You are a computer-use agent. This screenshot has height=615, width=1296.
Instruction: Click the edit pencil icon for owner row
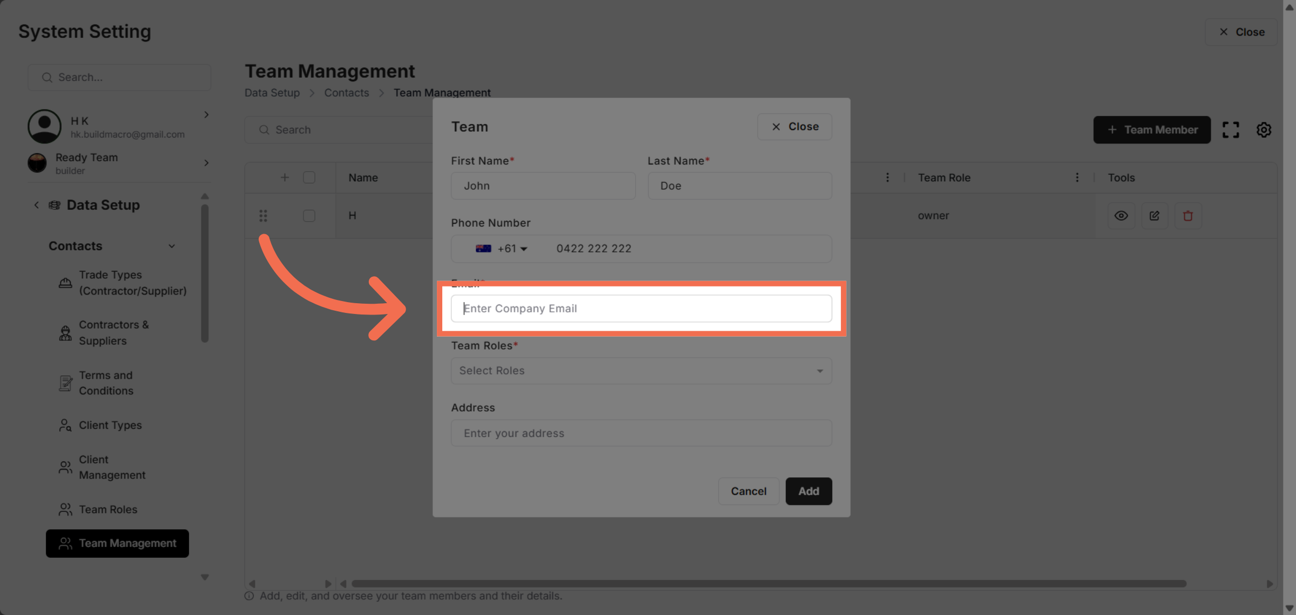click(x=1155, y=216)
